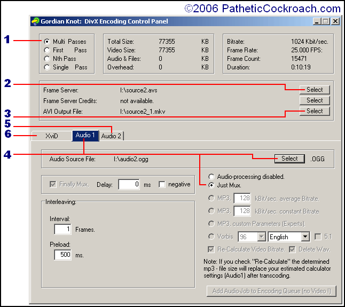The height and width of the screenshot is (307, 345).
Task: Open the English language dropdown
Action: (305, 237)
